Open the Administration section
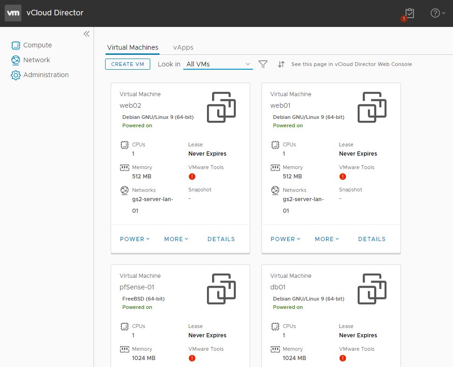 click(40, 75)
